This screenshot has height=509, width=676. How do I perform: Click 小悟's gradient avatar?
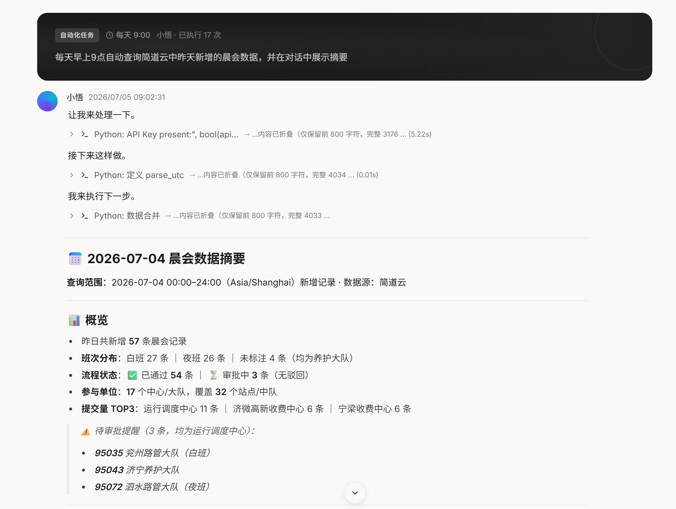pyautogui.click(x=47, y=101)
